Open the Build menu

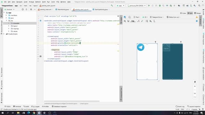tap(44, 2)
